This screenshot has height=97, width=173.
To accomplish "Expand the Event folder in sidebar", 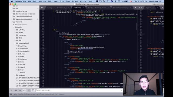I will click(16, 57).
